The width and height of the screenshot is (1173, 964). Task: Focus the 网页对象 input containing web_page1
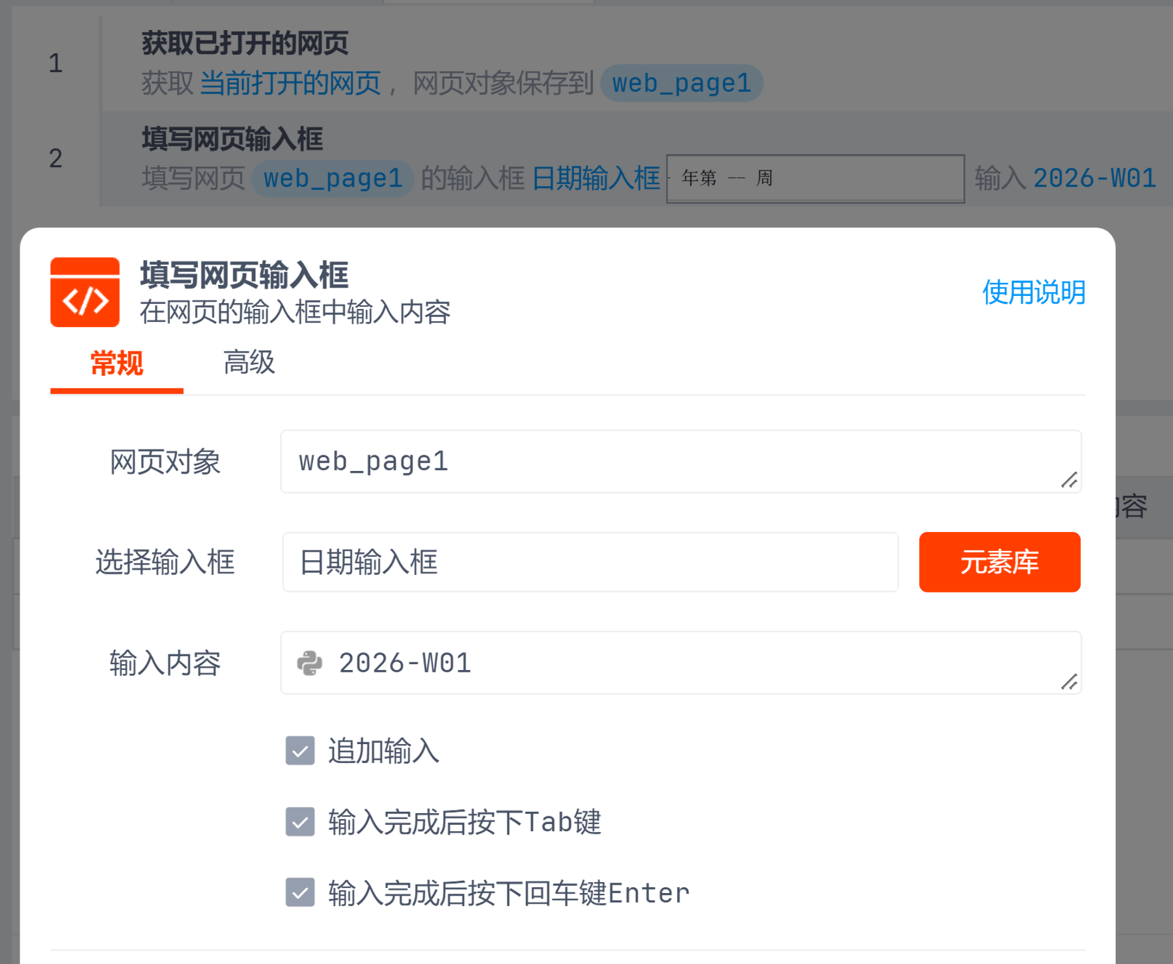point(670,462)
